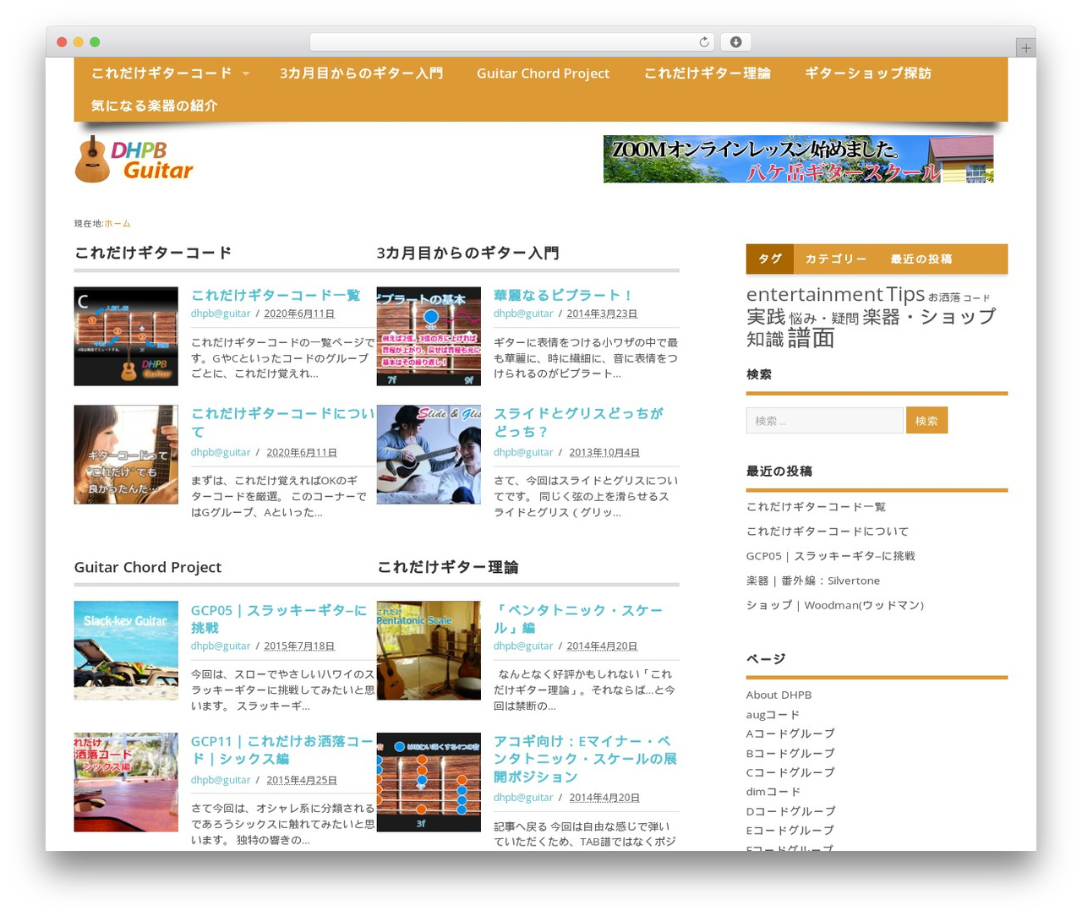This screenshot has height=916, width=1082.
Task: Open the Pentatonic Scale post thumbnail
Action: click(x=429, y=651)
